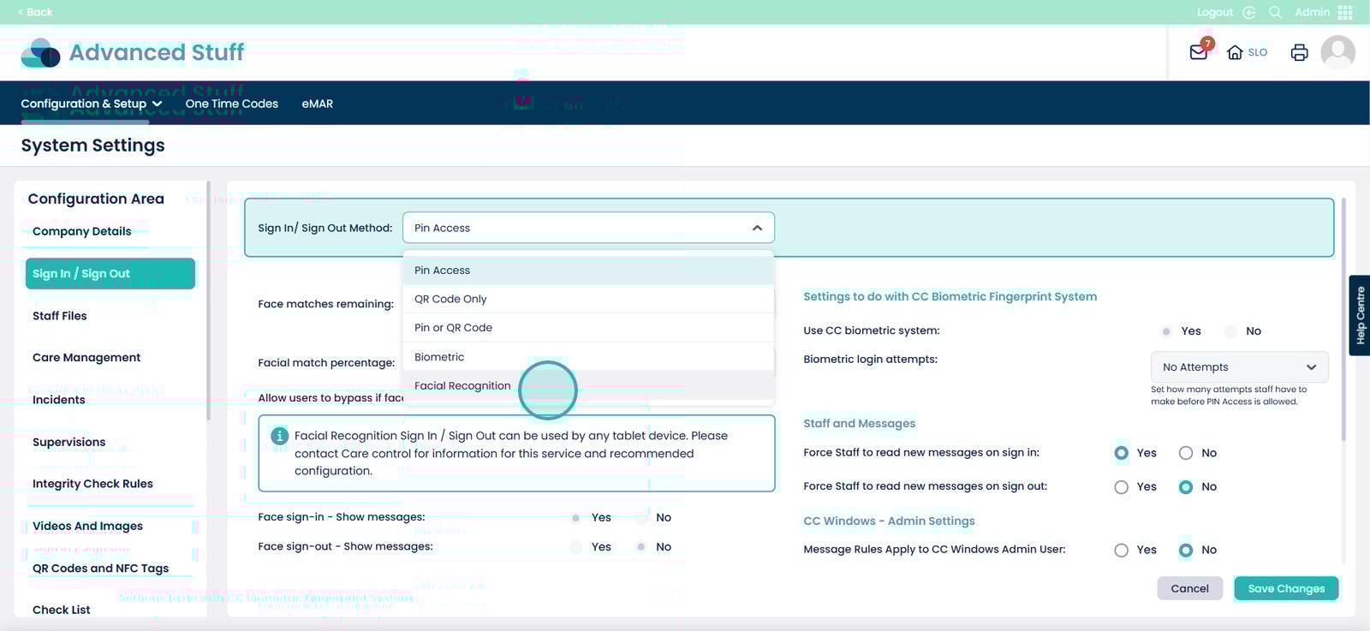Select Yes for force read messages on sign out
Image resolution: width=1370 pixels, height=631 pixels.
[1121, 487]
